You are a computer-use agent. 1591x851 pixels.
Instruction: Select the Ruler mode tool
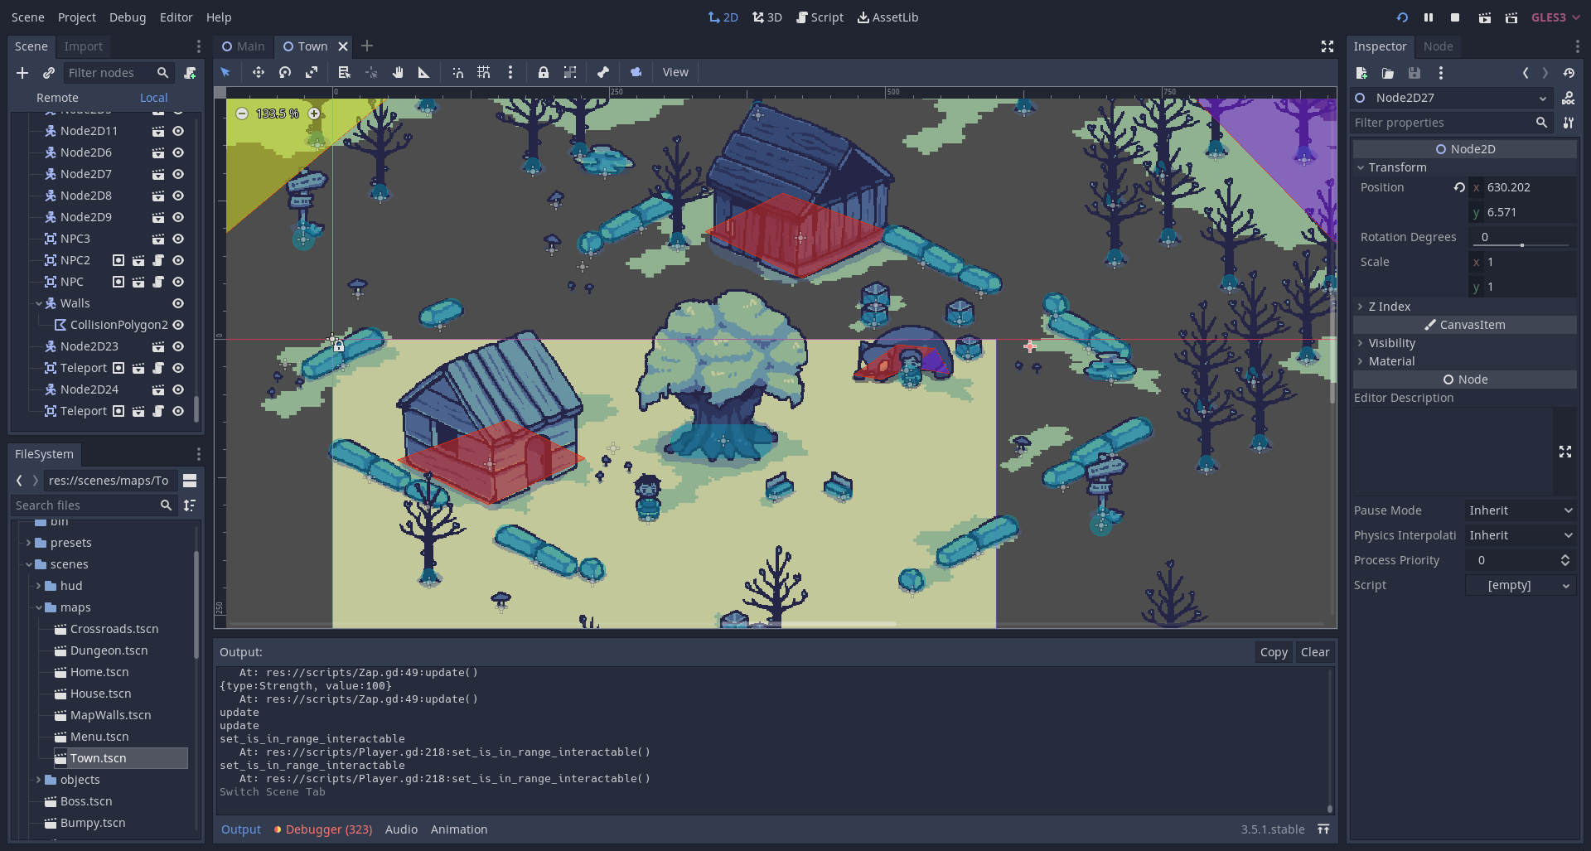coord(424,73)
